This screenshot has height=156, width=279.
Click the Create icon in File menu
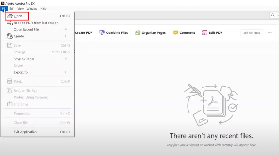tap(10, 36)
